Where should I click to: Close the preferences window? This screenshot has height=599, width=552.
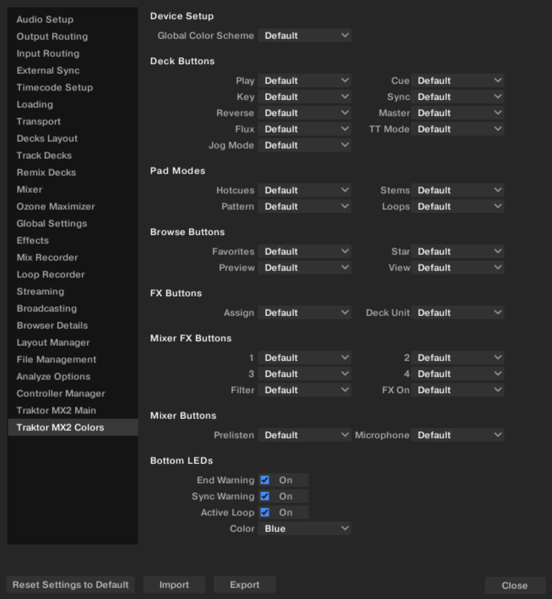[515, 585]
